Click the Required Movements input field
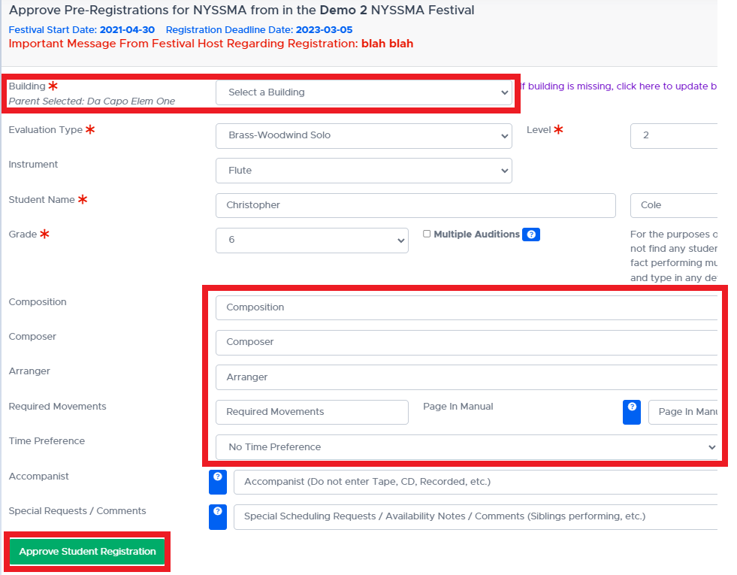The height and width of the screenshot is (575, 737). click(312, 412)
